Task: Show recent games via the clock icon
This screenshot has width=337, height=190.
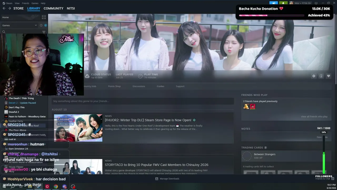Action: 41,25
